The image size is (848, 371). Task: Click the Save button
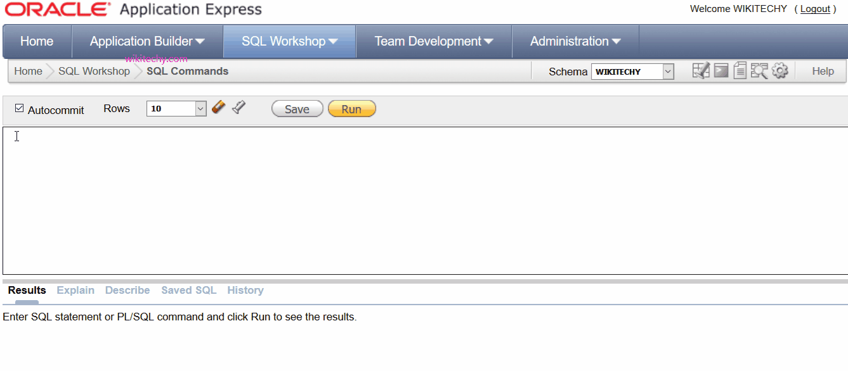[297, 109]
